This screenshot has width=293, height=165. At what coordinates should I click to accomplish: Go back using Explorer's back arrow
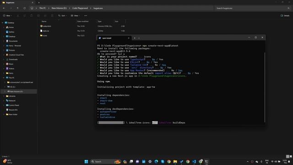pyautogui.click(x=4, y=8)
